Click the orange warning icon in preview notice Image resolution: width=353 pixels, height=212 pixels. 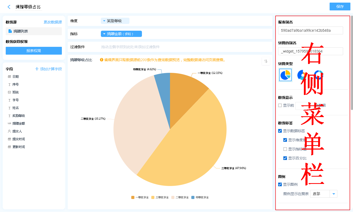pyautogui.click(x=102, y=60)
